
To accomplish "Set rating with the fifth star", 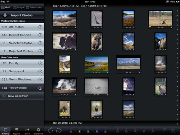I will coord(153,130).
